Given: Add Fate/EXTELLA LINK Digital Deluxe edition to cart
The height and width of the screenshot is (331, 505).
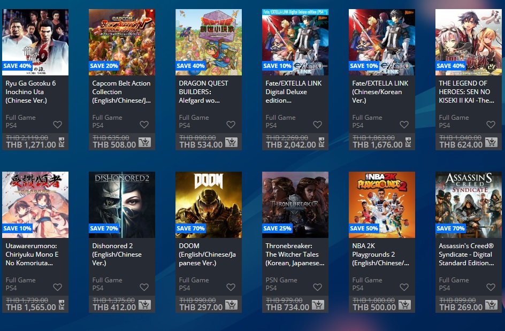Looking at the screenshot, I should [x=322, y=142].
